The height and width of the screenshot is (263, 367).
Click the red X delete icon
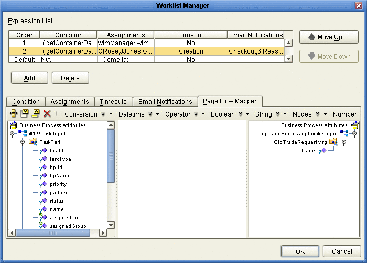click(x=47, y=114)
